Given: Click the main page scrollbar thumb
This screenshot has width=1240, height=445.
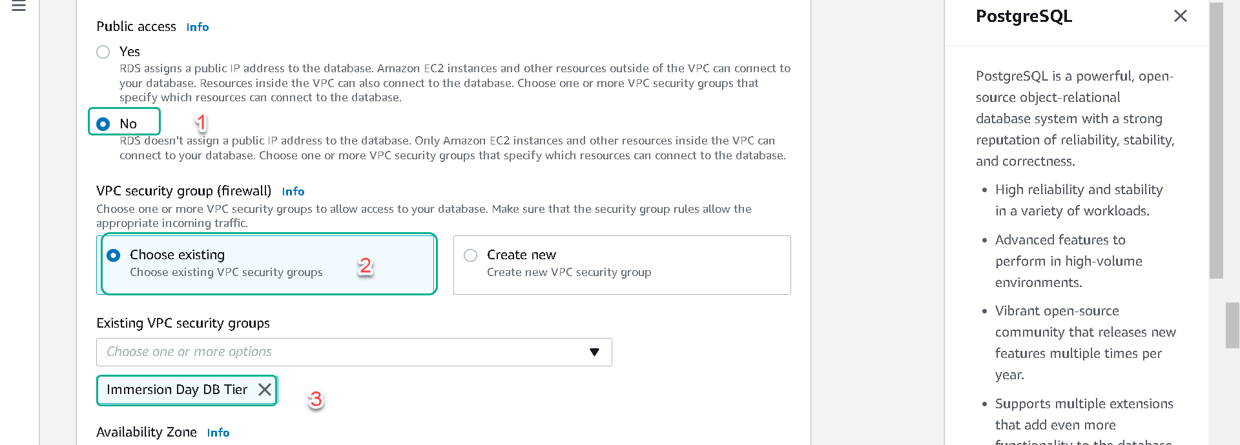Looking at the screenshot, I should click(1232, 325).
